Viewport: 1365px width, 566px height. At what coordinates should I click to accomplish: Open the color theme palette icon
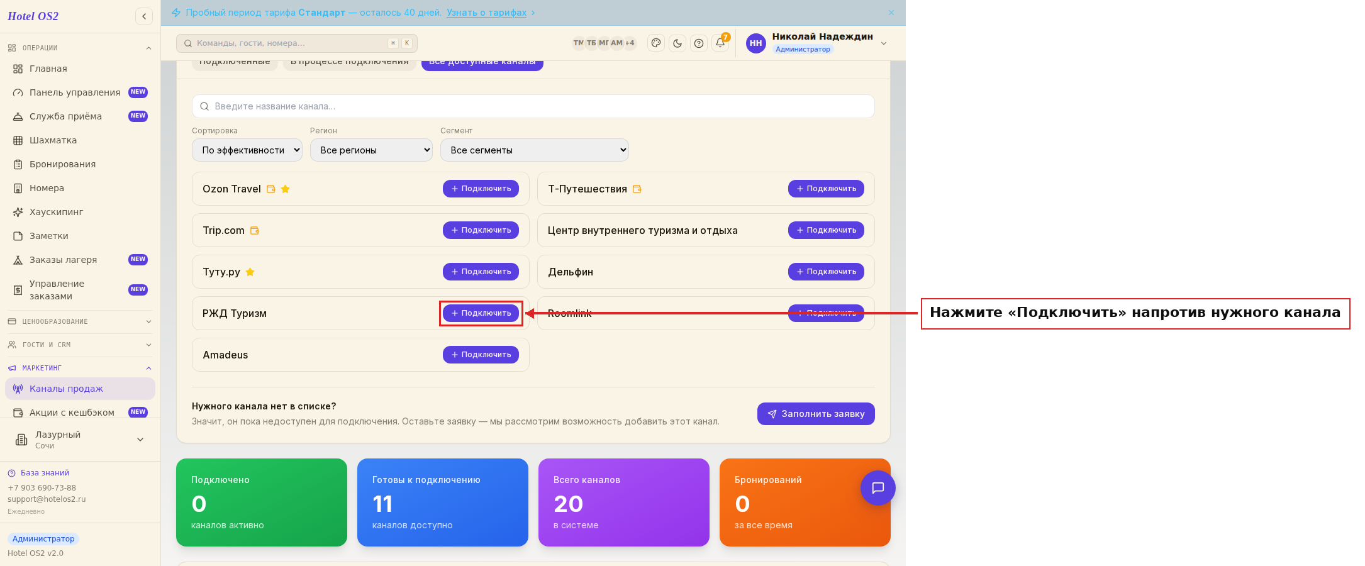click(656, 43)
